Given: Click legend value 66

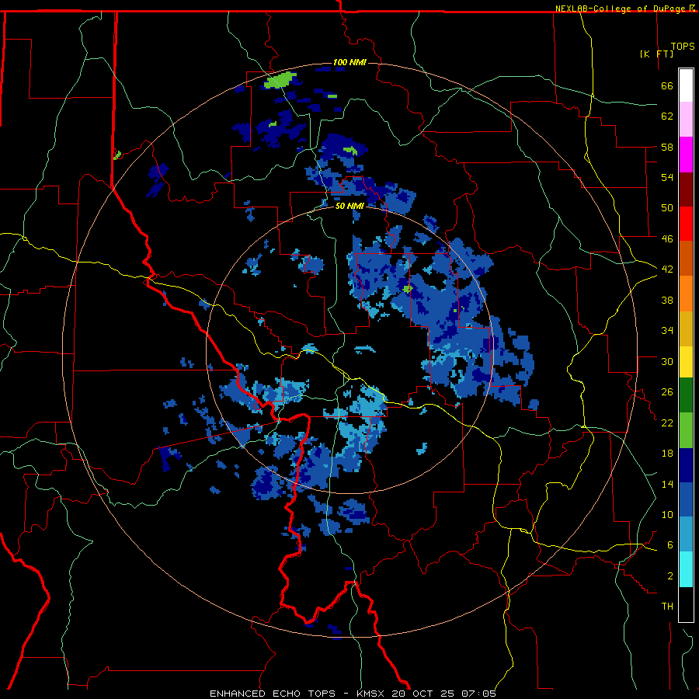Looking at the screenshot, I should click(x=667, y=85).
